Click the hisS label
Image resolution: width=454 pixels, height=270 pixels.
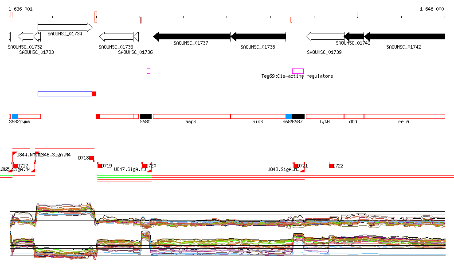tap(258, 122)
